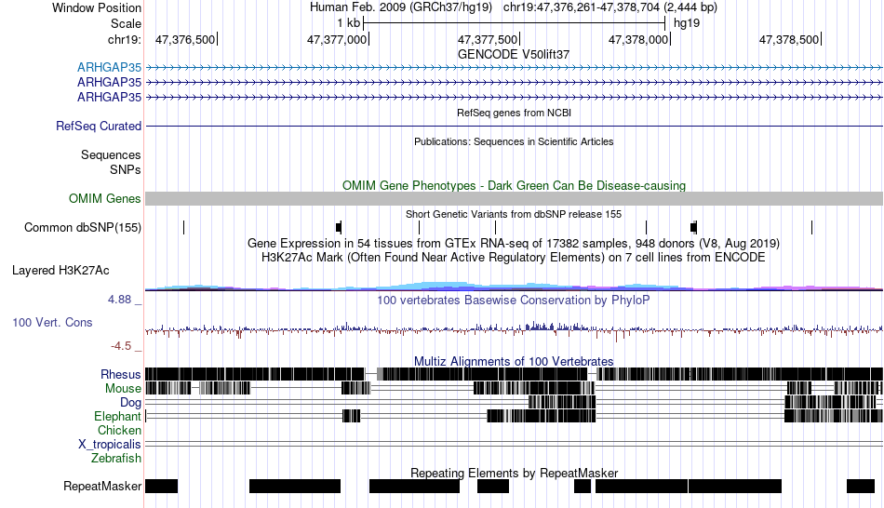Click the 'Sequences' track label
The width and height of the screenshot is (884, 508).
pyautogui.click(x=111, y=155)
